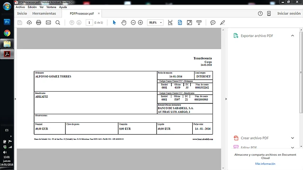Open the Ver menu
The image size is (303, 170).
[42, 7]
